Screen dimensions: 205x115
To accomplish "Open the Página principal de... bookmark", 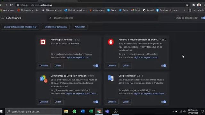I will (28, 10).
